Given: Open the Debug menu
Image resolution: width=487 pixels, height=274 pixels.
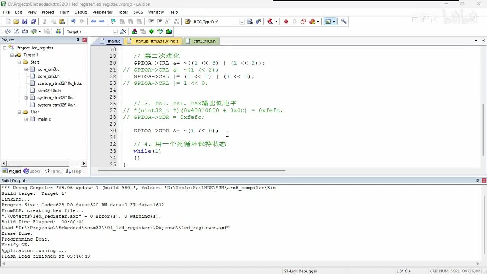Looking at the screenshot, I should pyautogui.click(x=81, y=12).
